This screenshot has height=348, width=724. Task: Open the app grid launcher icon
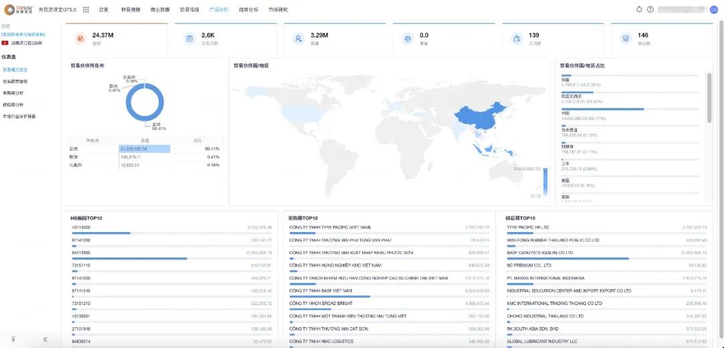click(x=86, y=9)
